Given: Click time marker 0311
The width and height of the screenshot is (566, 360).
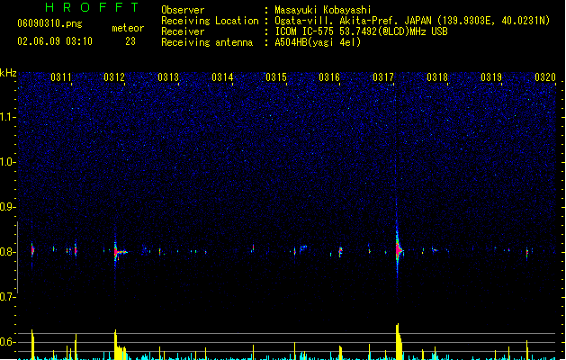Looking at the screenshot, I should (61, 77).
